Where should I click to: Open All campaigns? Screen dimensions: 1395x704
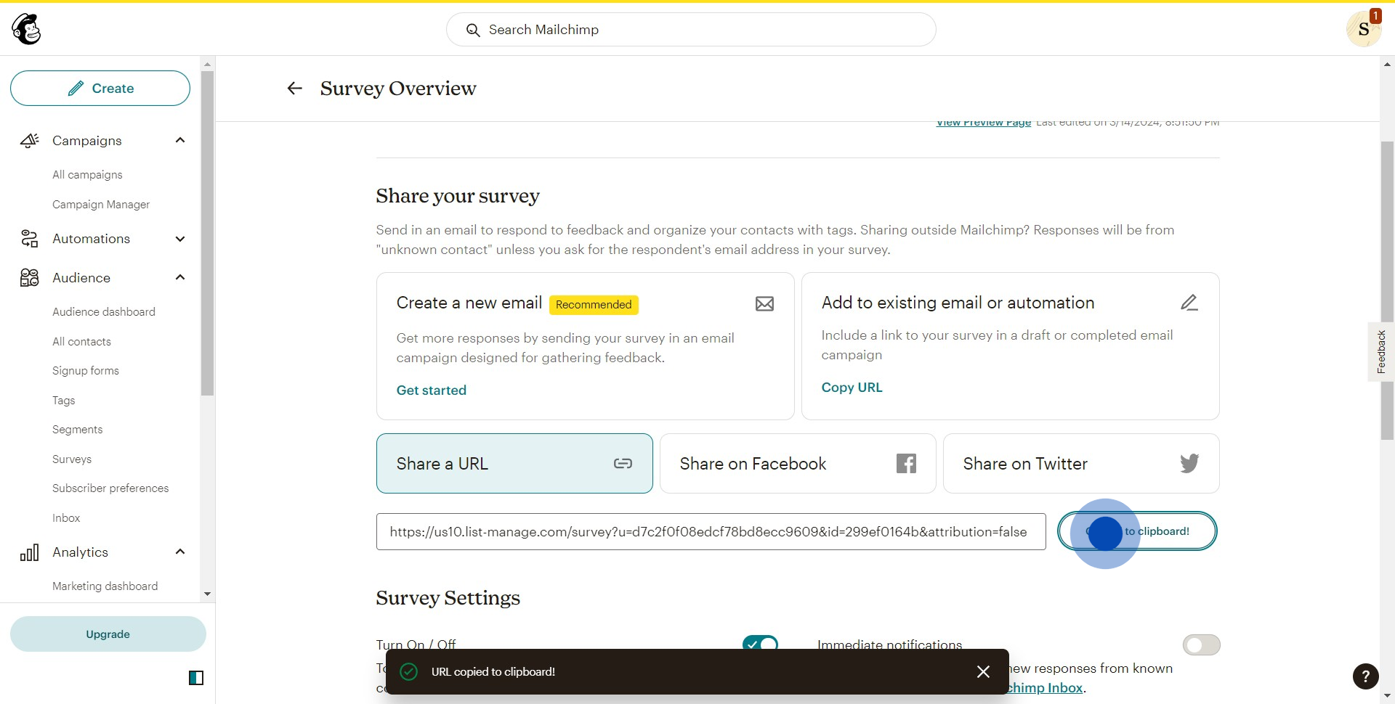click(x=87, y=175)
